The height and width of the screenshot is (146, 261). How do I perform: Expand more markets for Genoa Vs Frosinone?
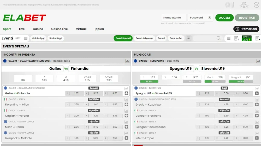coord(257,116)
